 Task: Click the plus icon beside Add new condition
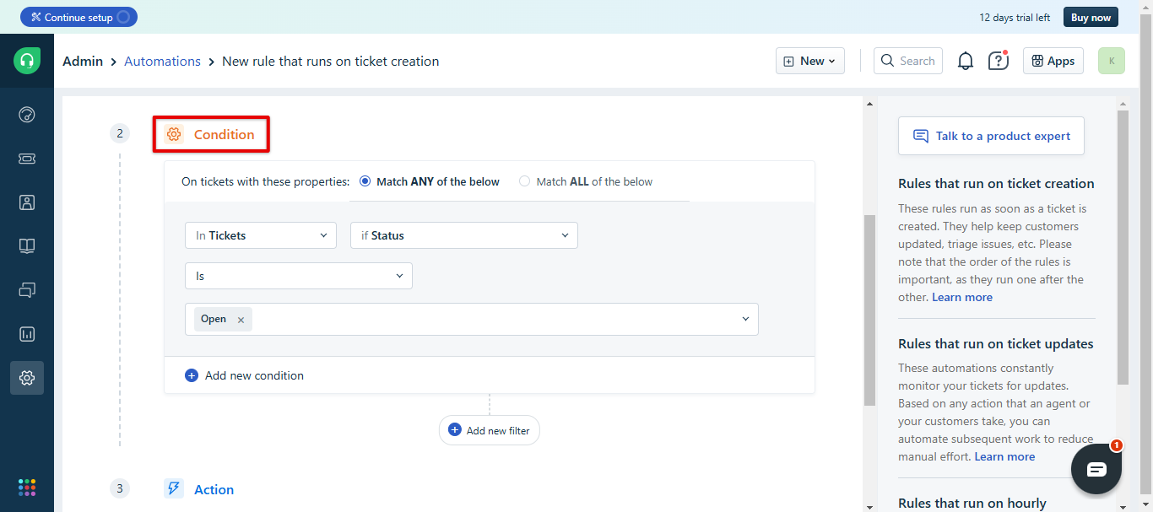192,375
